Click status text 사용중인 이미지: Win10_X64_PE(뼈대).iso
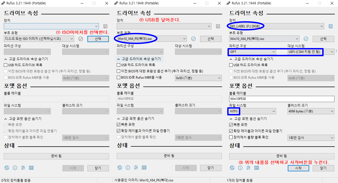 (144, 180)
